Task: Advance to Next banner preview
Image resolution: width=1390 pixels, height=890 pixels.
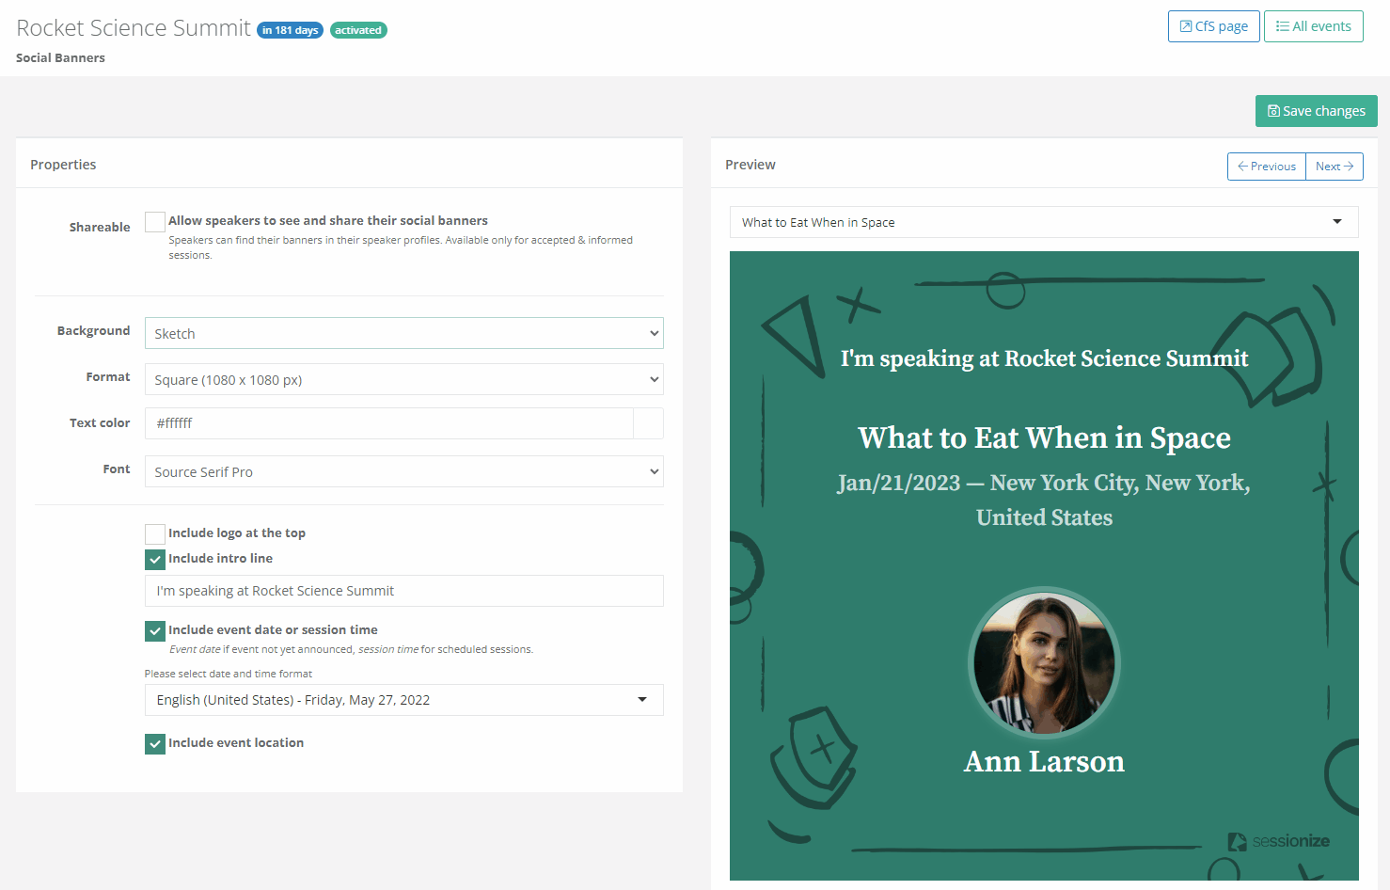Action: coord(1334,167)
